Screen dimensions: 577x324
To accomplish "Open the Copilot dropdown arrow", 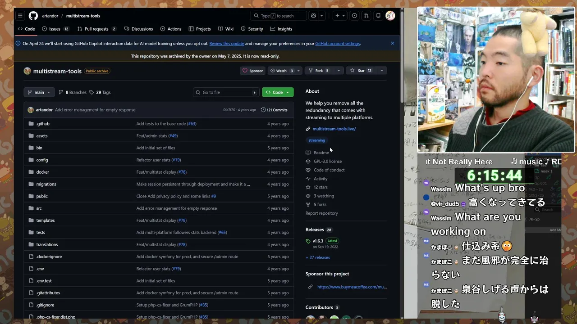I will (x=322, y=16).
